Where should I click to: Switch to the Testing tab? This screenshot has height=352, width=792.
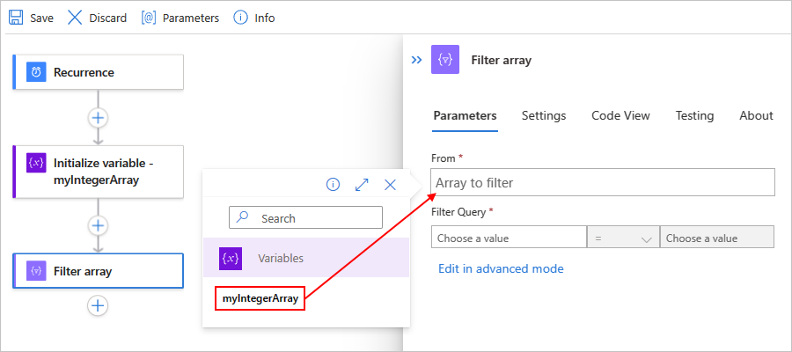pyautogui.click(x=694, y=115)
